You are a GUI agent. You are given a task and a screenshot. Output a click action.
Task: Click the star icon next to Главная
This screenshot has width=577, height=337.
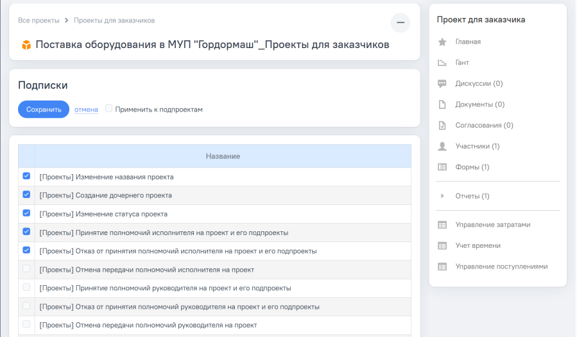[x=442, y=42]
